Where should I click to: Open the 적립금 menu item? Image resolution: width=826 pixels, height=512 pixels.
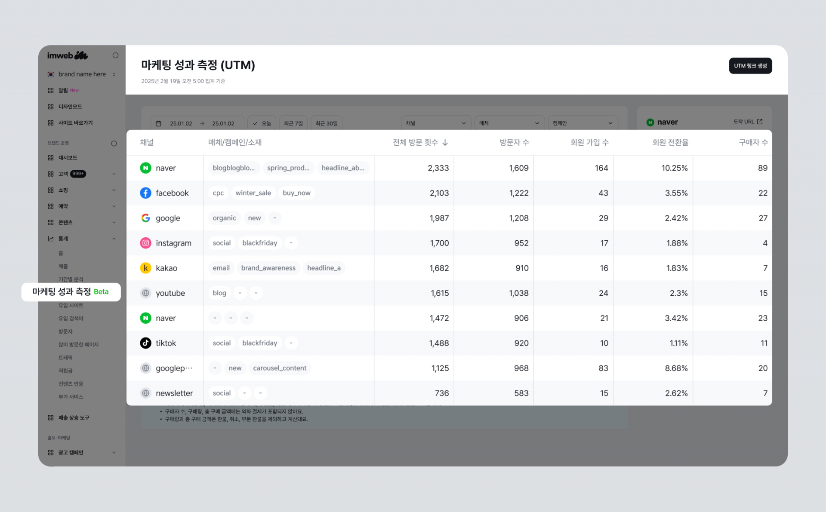pyautogui.click(x=65, y=371)
